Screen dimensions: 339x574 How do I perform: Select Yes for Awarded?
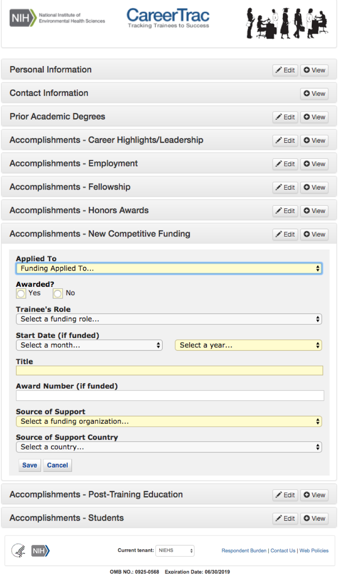coord(21,293)
